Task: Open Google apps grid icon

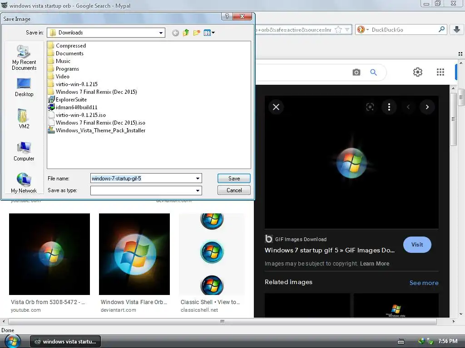Action: (440, 72)
